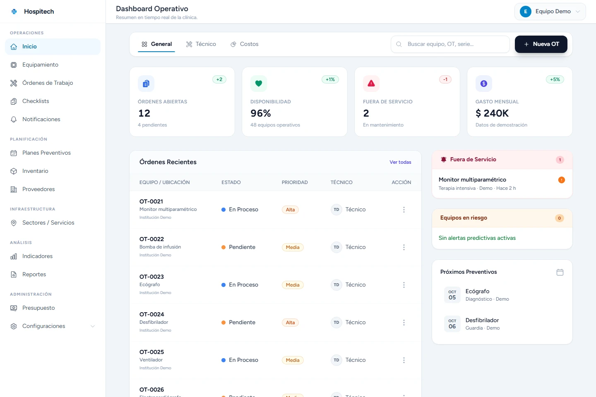
Task: Click the orange alert icon beside Monitor multiparamétrico
Action: pos(562,180)
